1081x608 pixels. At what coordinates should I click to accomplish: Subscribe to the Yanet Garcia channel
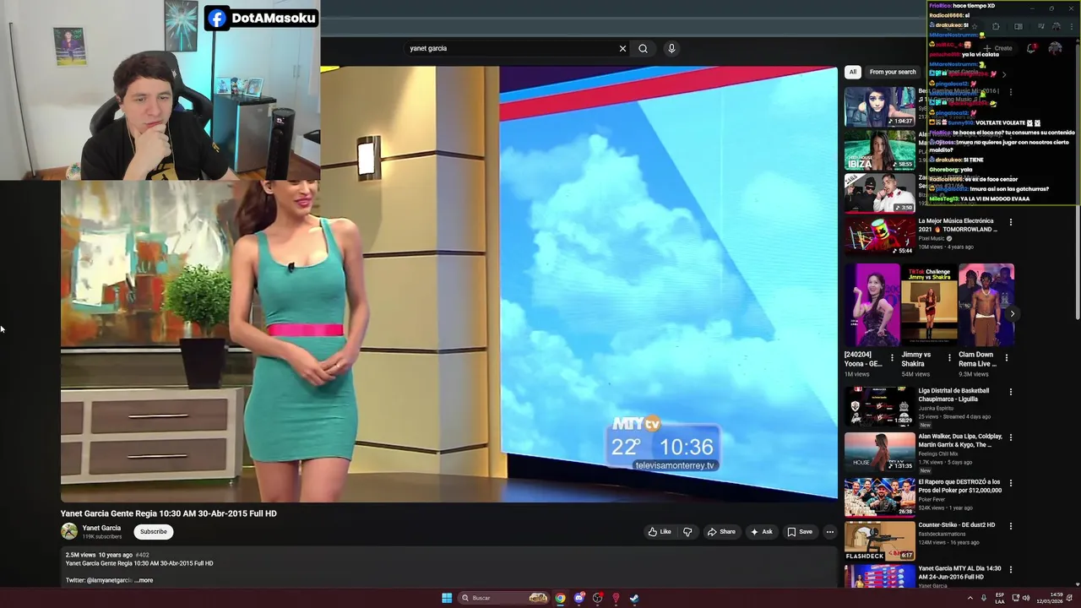[x=154, y=532]
